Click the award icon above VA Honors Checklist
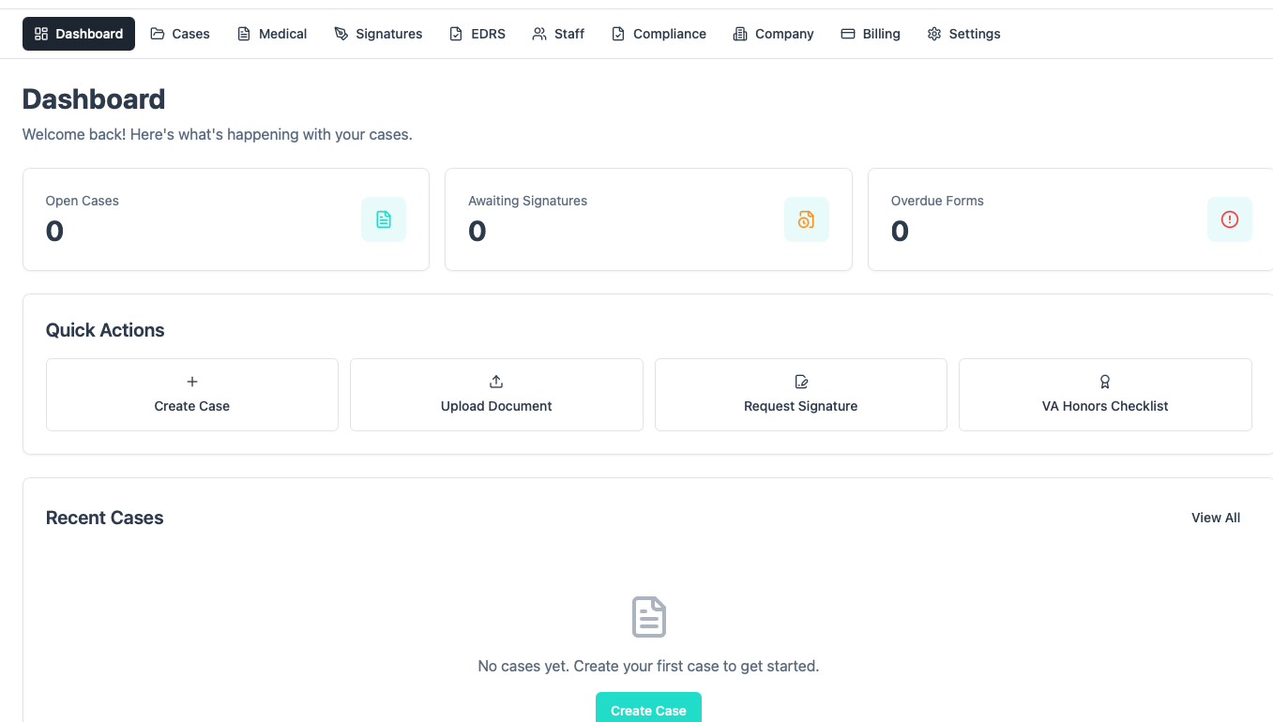This screenshot has height=722, width=1273. point(1104,382)
